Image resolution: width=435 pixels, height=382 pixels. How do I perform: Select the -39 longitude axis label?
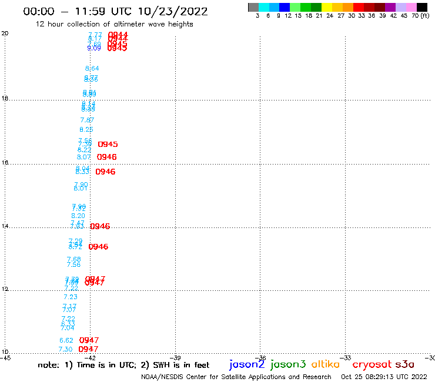(x=175, y=358)
